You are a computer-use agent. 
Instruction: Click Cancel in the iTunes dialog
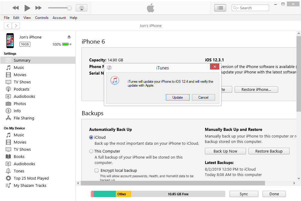203,97
